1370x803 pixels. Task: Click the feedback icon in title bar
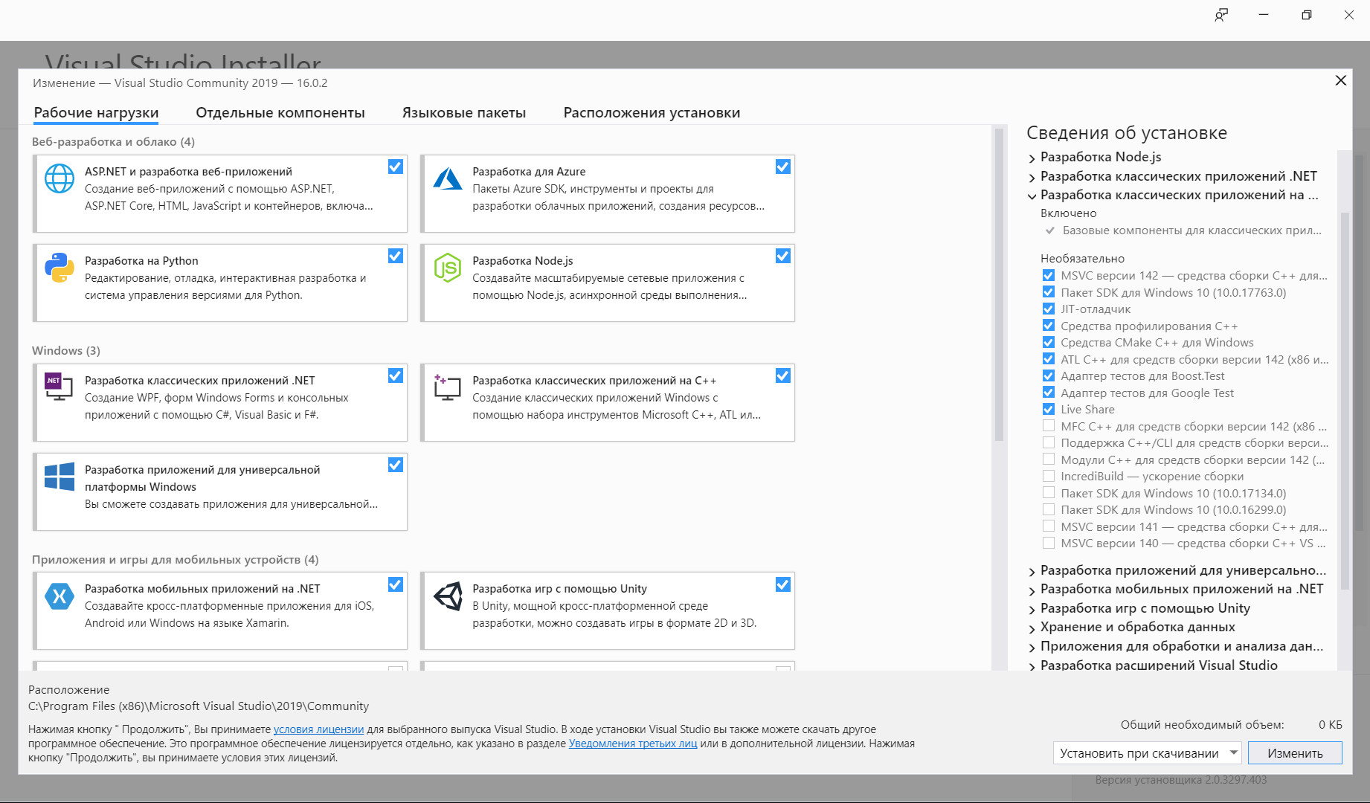(x=1221, y=15)
